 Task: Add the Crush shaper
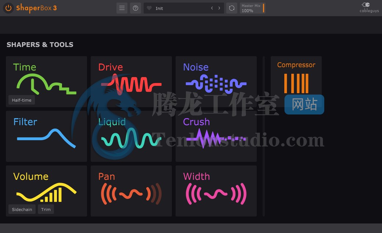pyautogui.click(x=216, y=136)
